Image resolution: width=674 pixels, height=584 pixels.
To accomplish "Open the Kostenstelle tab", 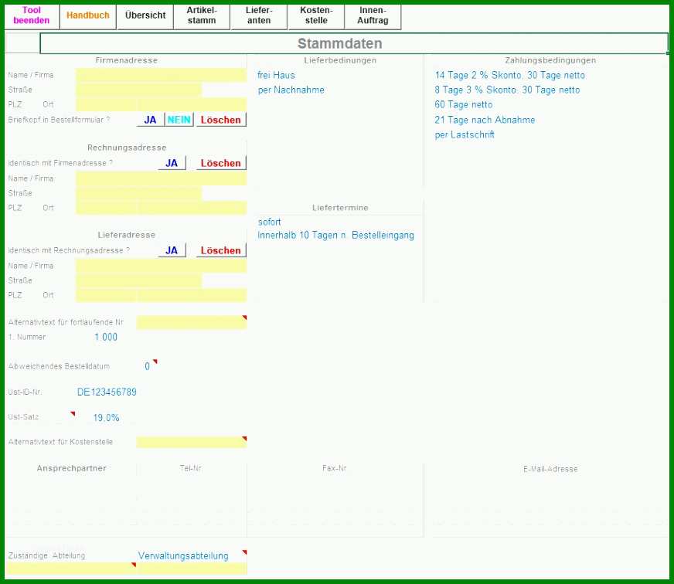I will [x=316, y=15].
